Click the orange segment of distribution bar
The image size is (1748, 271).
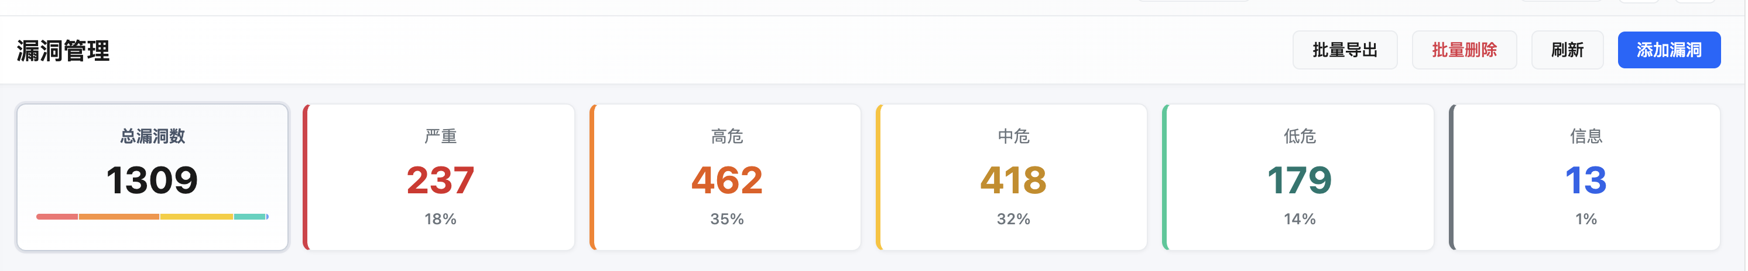(119, 217)
